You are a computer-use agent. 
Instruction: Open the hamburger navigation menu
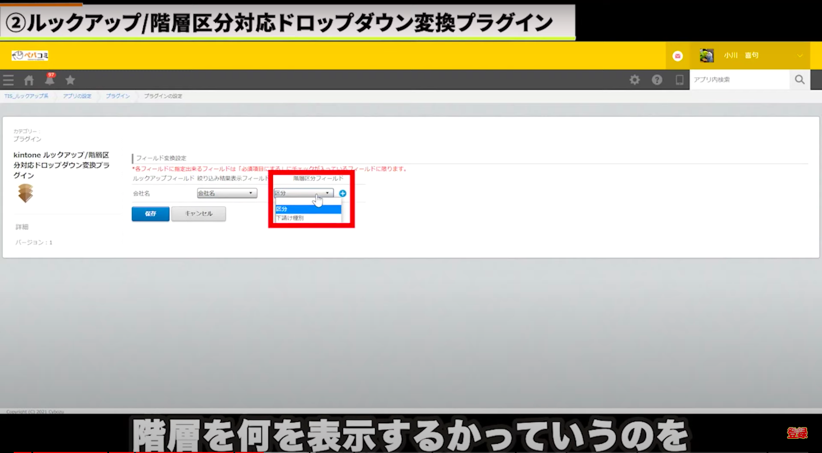click(8, 80)
